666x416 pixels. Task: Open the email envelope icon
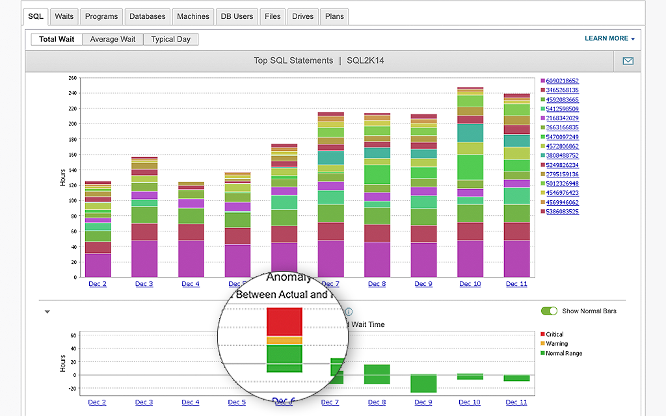(x=627, y=60)
